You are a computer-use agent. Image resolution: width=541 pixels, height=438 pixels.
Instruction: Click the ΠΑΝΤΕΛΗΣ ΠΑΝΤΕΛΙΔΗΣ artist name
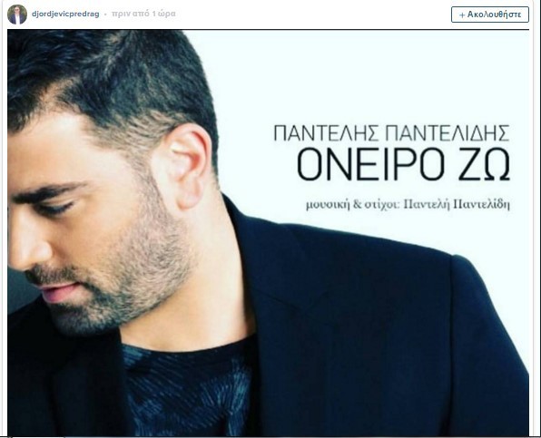(391, 133)
